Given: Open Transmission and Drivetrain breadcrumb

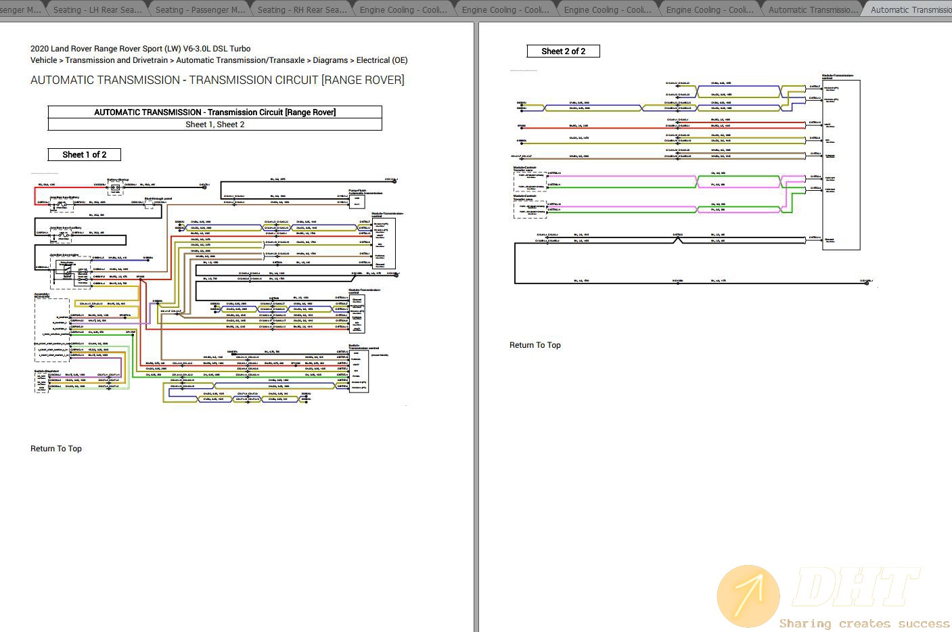Looking at the screenshot, I should pyautogui.click(x=116, y=60).
